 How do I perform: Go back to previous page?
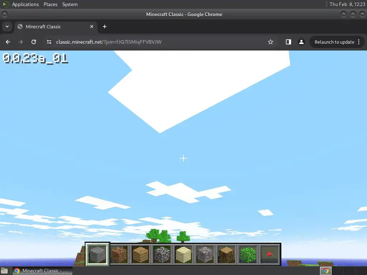click(x=8, y=42)
